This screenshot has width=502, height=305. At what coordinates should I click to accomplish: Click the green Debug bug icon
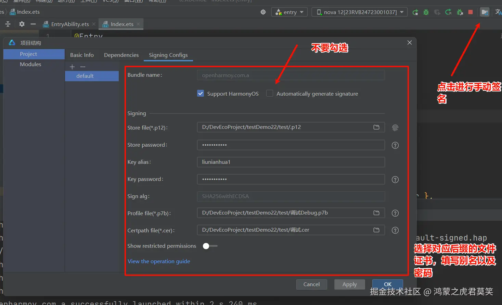click(426, 12)
